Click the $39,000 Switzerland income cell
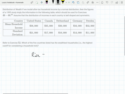 tap(63, 26)
